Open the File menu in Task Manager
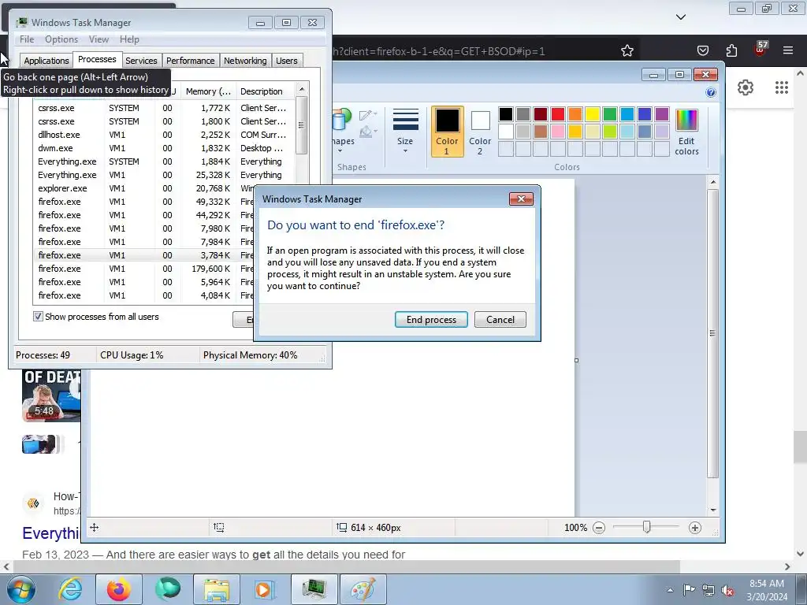807x605 pixels. coord(27,39)
